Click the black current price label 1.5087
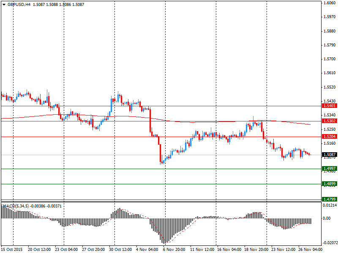Screen dimensions: 338x253 click(x=330, y=155)
